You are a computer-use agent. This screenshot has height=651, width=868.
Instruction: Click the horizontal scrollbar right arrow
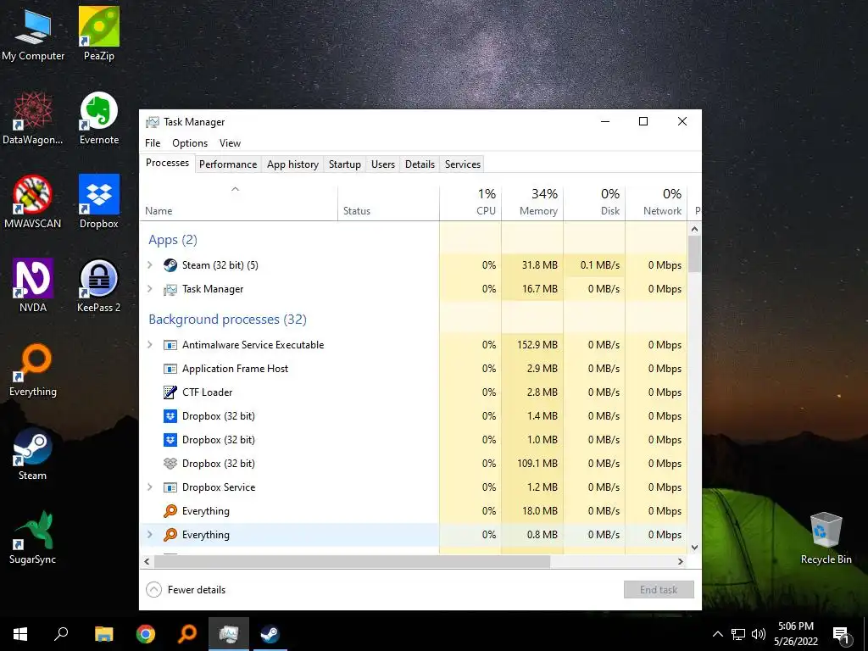click(681, 561)
